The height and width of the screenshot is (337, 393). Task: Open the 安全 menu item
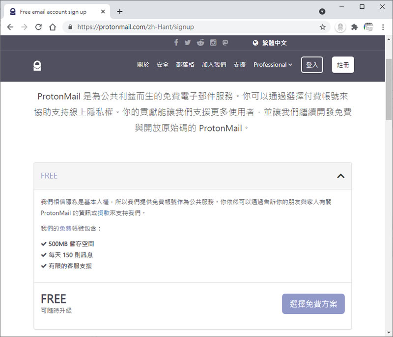pos(163,65)
